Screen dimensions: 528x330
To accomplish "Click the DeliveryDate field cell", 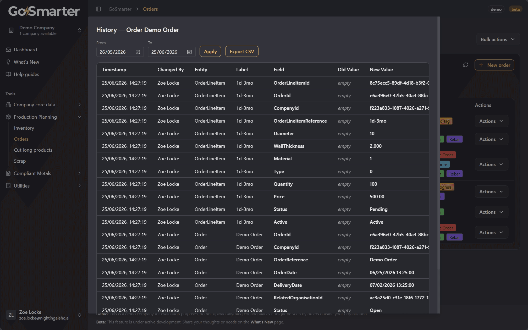I will pos(288,285).
